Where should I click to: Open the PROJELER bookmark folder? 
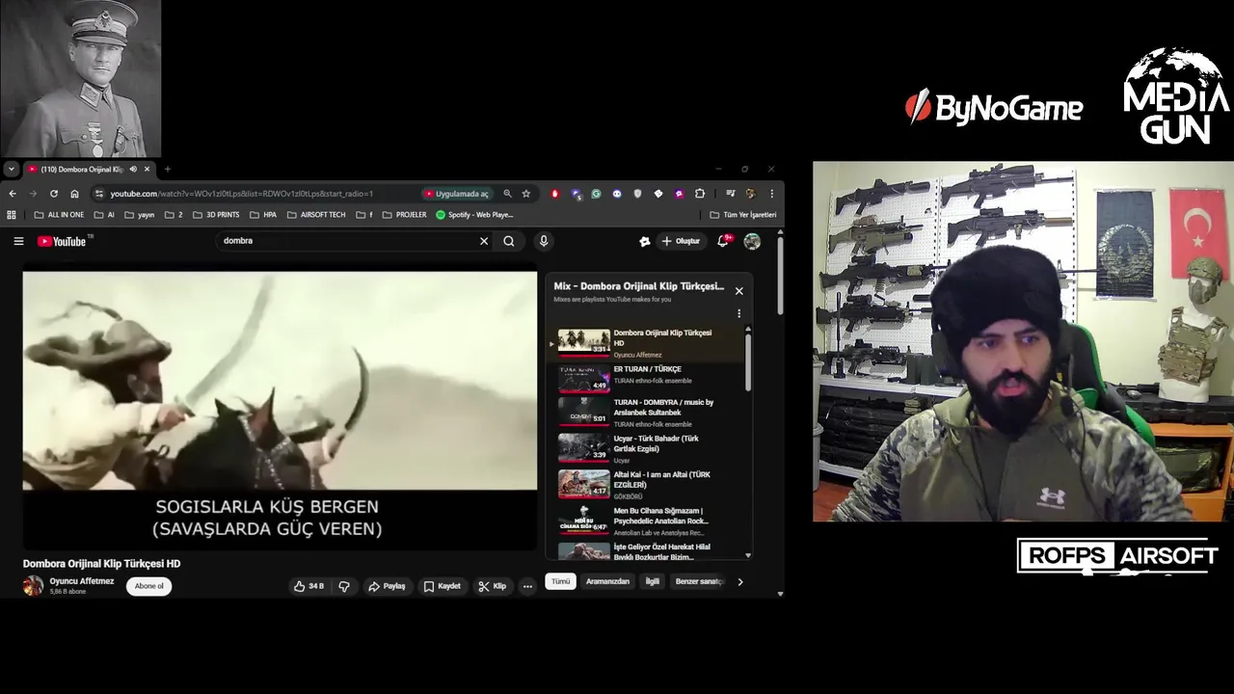(404, 215)
